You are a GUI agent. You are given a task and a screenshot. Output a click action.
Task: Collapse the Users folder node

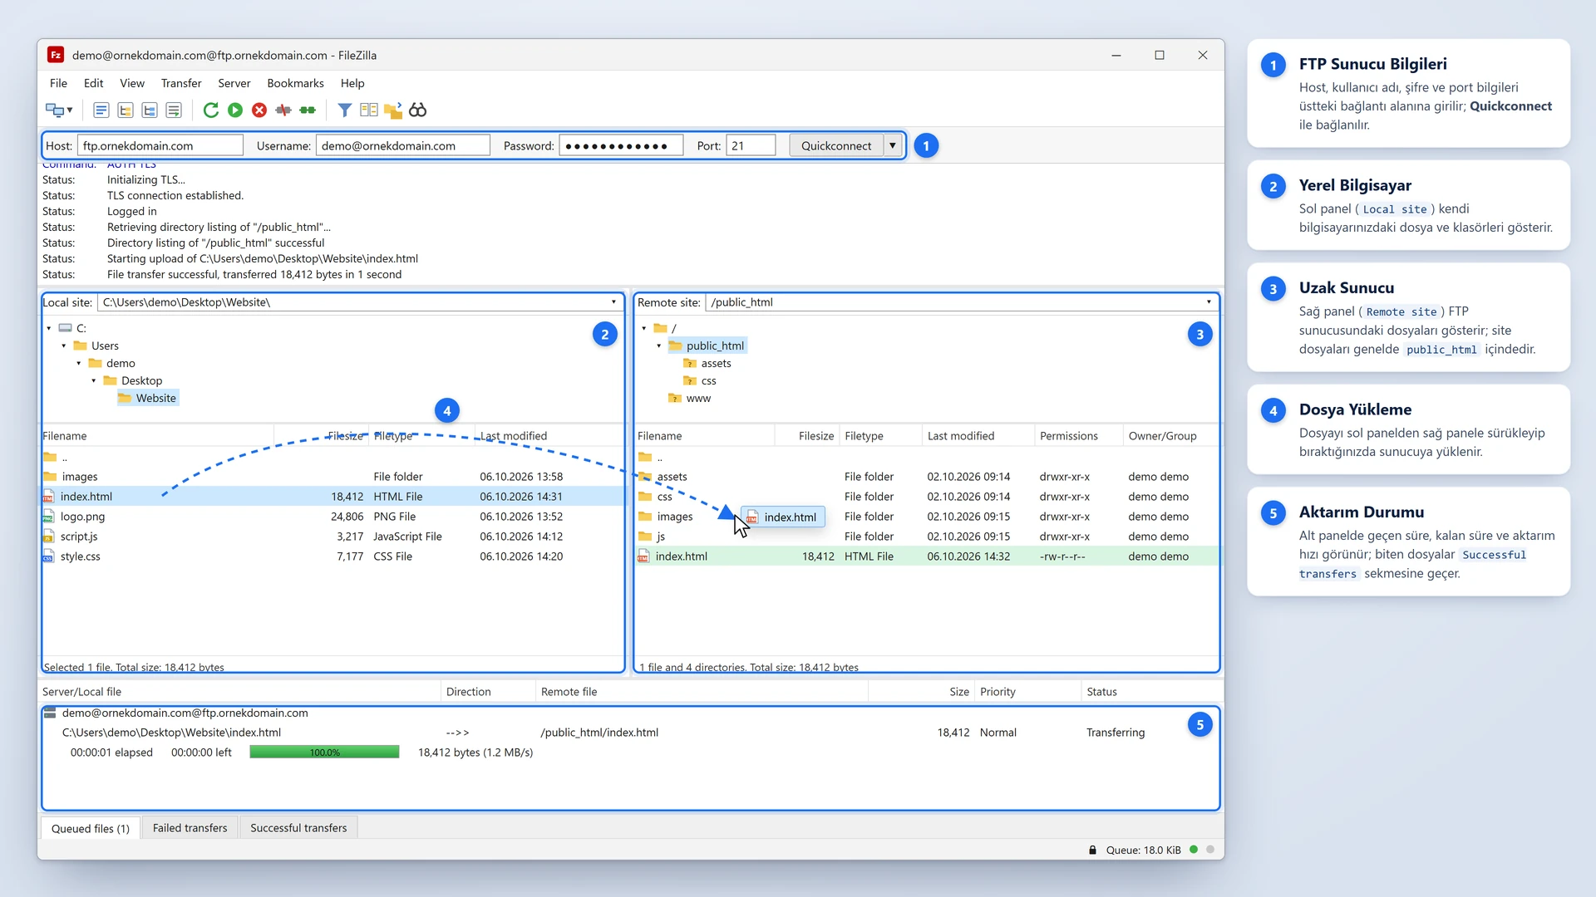click(64, 346)
